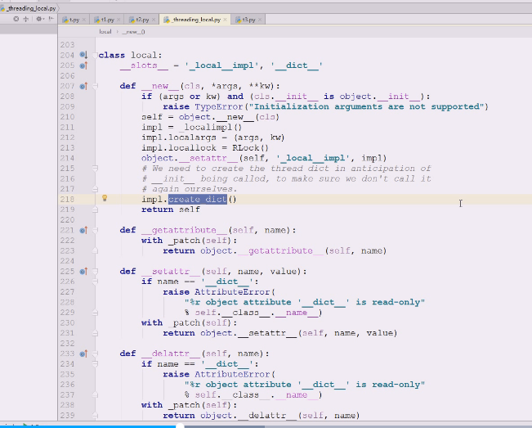The height and width of the screenshot is (428, 532).
Task: Collapse the __getattribute__ fold on line 221
Action: pos(95,230)
